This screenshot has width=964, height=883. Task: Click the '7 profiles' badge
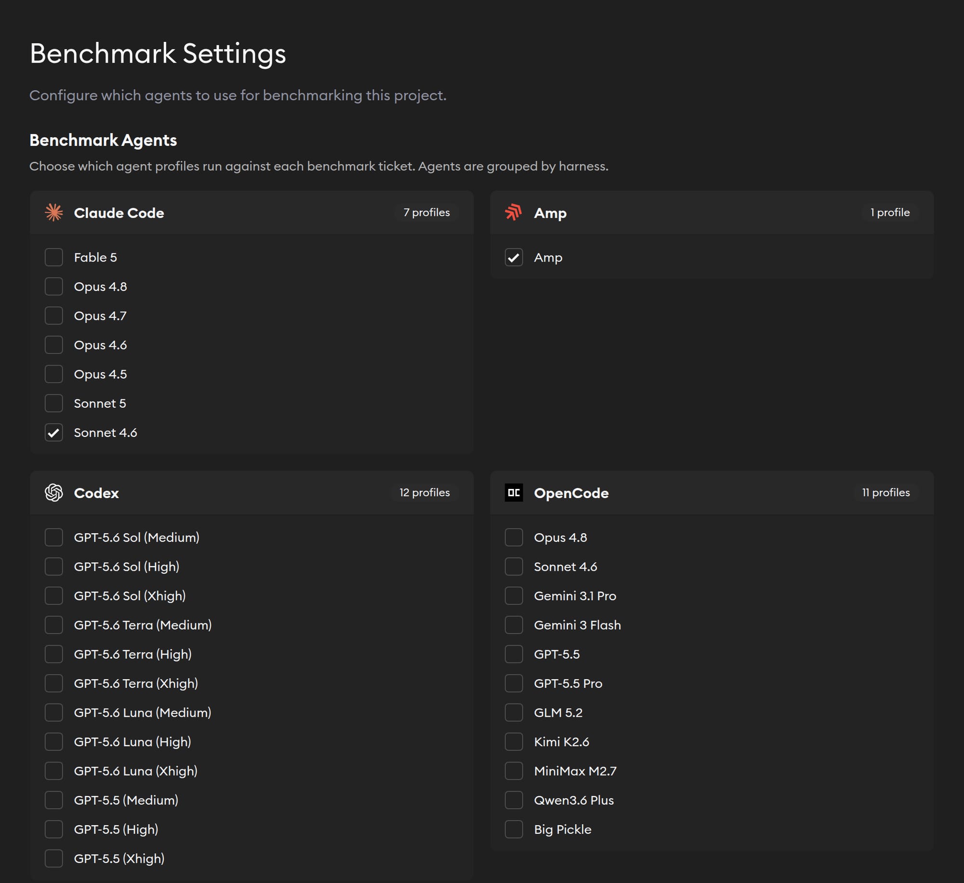[x=427, y=212]
